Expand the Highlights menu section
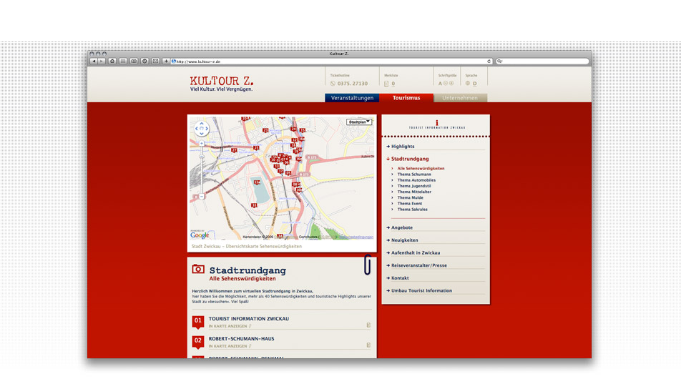The height and width of the screenshot is (379, 681). click(403, 147)
